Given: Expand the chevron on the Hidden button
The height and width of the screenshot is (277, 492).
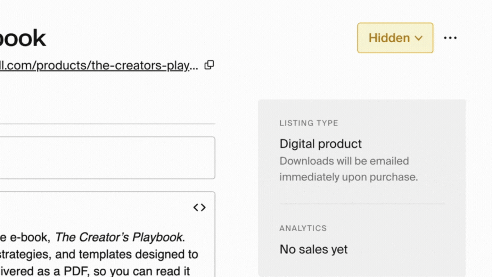Looking at the screenshot, I should [418, 38].
